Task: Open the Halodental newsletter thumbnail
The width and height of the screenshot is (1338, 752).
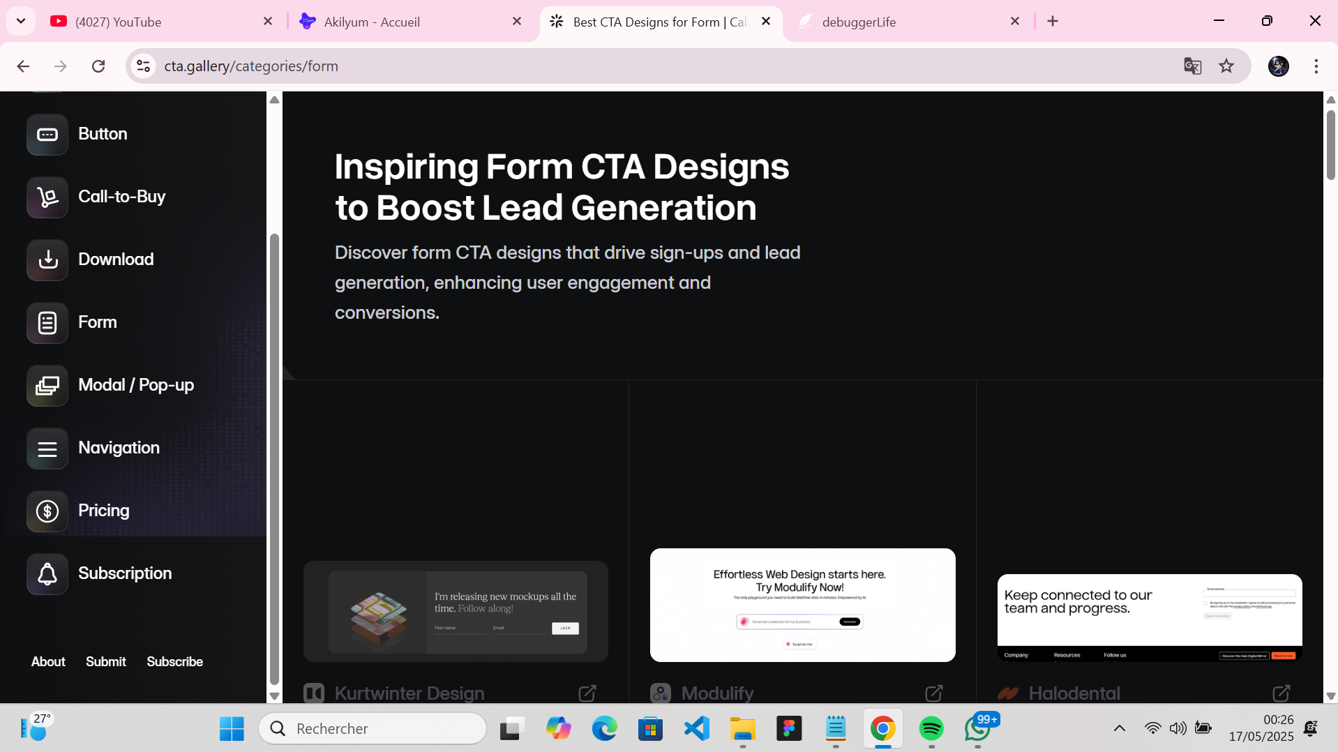Action: [1150, 618]
